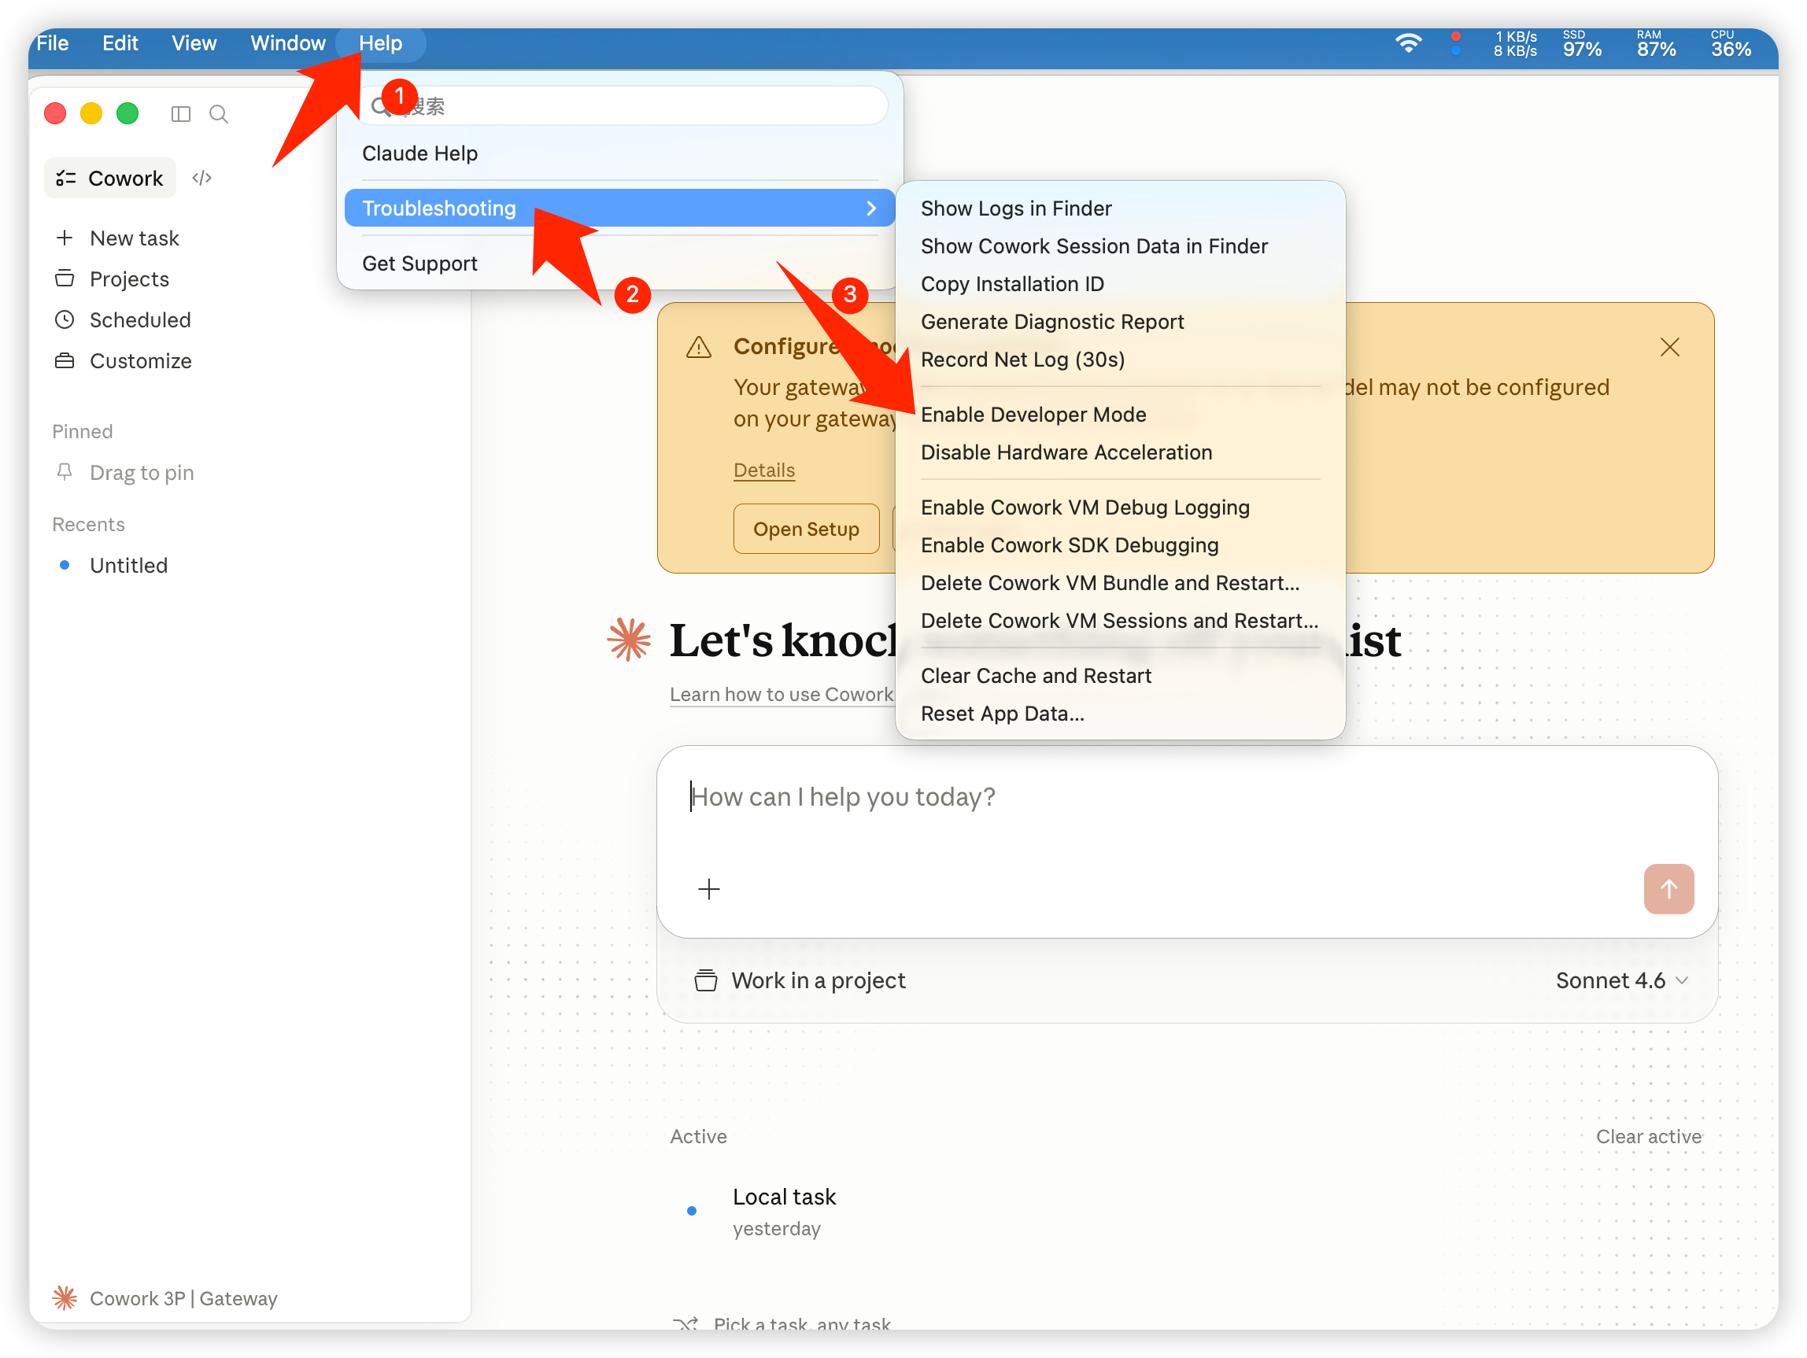Image resolution: width=1807 pixels, height=1358 pixels.
Task: Click the Open Setup button
Action: tap(805, 530)
